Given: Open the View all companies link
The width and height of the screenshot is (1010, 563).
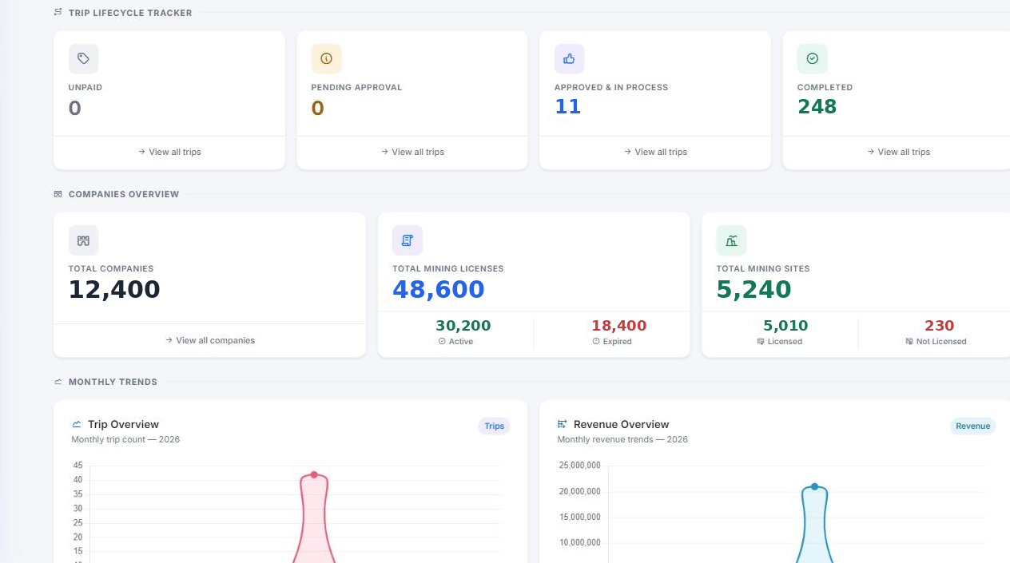Looking at the screenshot, I should click(209, 340).
